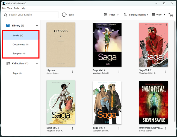Click the Savile, Steven author text

(146, 131)
